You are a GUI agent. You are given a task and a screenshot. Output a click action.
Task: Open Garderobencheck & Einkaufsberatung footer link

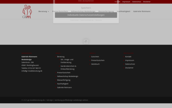pos(68,68)
